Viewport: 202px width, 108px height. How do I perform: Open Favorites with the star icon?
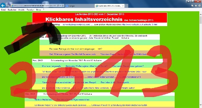(196, 6)
